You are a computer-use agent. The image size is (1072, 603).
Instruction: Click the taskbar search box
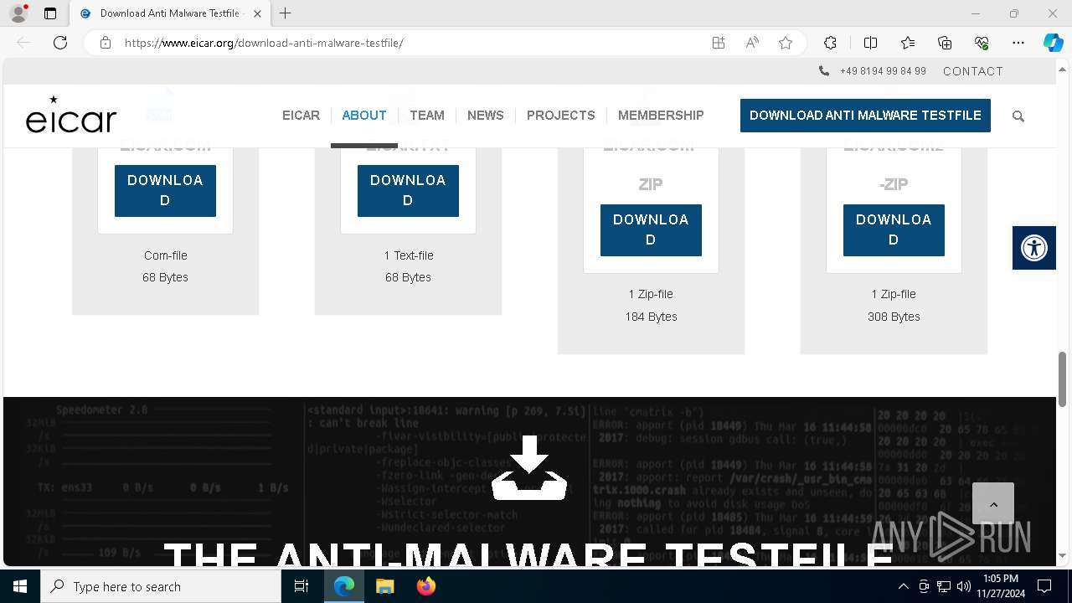[x=161, y=586]
